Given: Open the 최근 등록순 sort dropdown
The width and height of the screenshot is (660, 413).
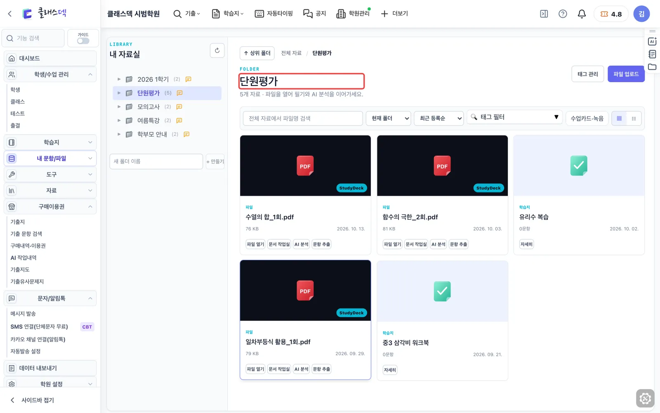Looking at the screenshot, I should point(439,119).
